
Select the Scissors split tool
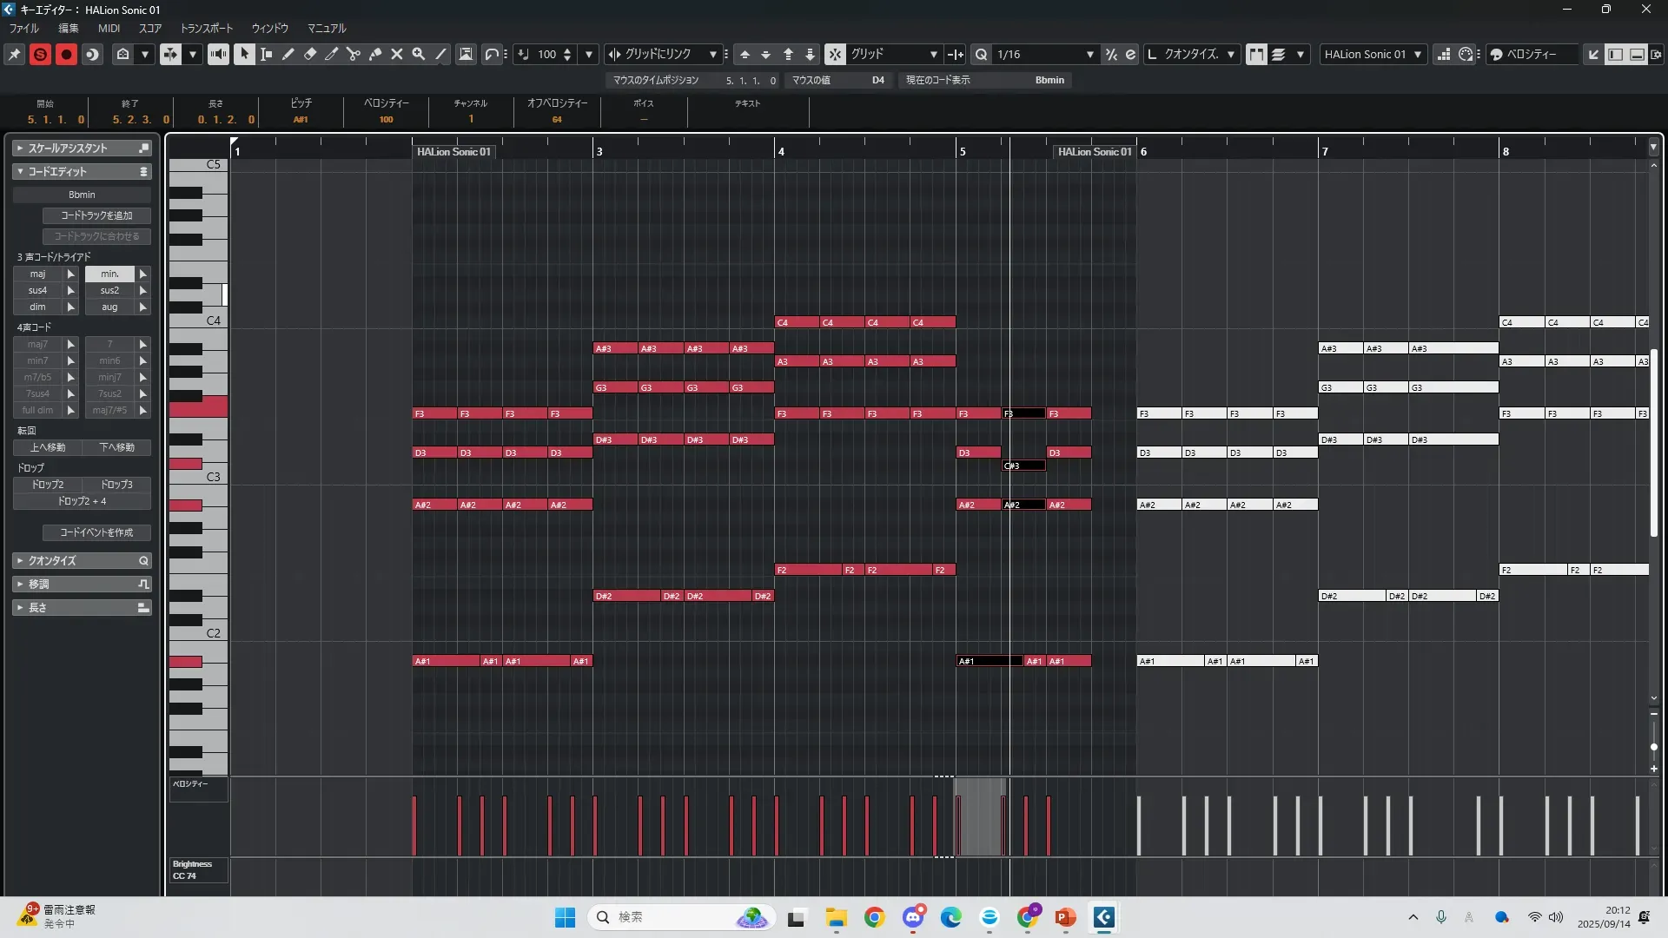point(354,54)
